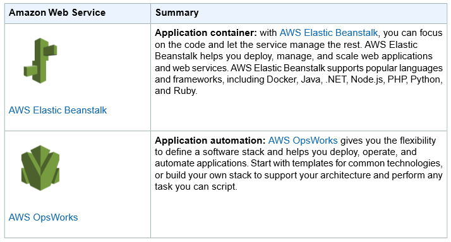Click the Amazon Web Service column header
This screenshot has width=451, height=242.
(57, 13)
